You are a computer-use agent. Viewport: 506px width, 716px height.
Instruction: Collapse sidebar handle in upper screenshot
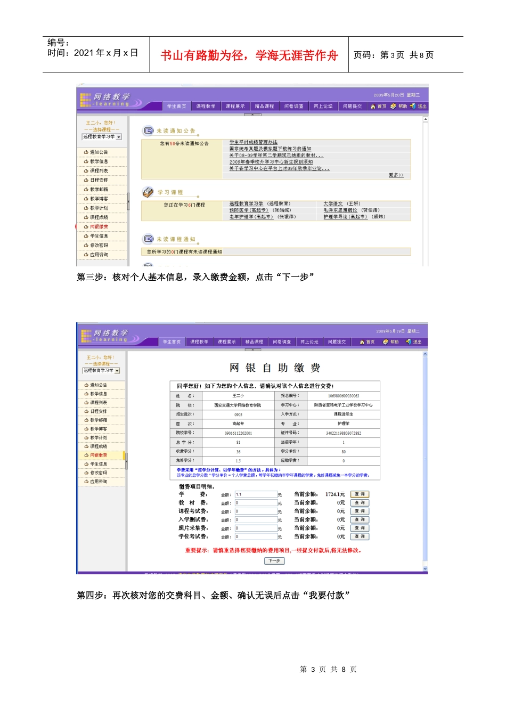pyautogui.click(x=128, y=201)
